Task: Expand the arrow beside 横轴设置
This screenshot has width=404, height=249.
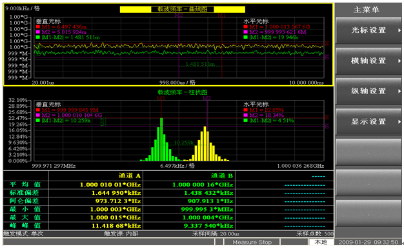Action: point(399,61)
